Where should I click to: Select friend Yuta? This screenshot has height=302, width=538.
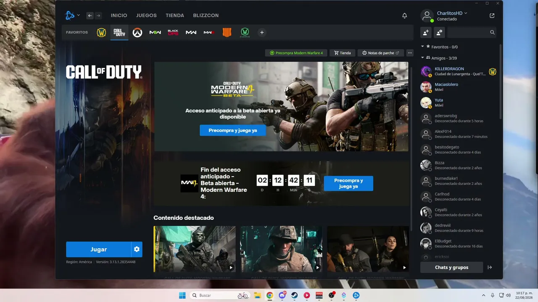click(x=459, y=103)
